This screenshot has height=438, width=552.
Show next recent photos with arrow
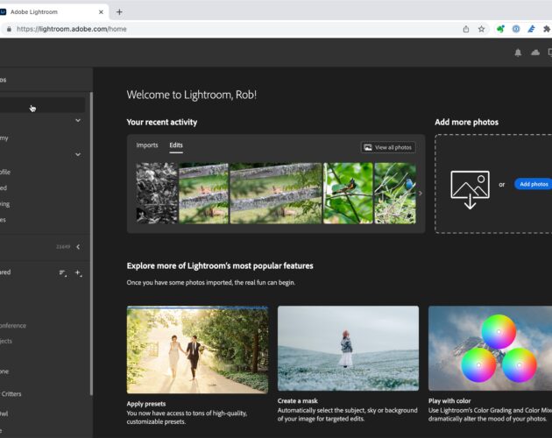point(420,193)
